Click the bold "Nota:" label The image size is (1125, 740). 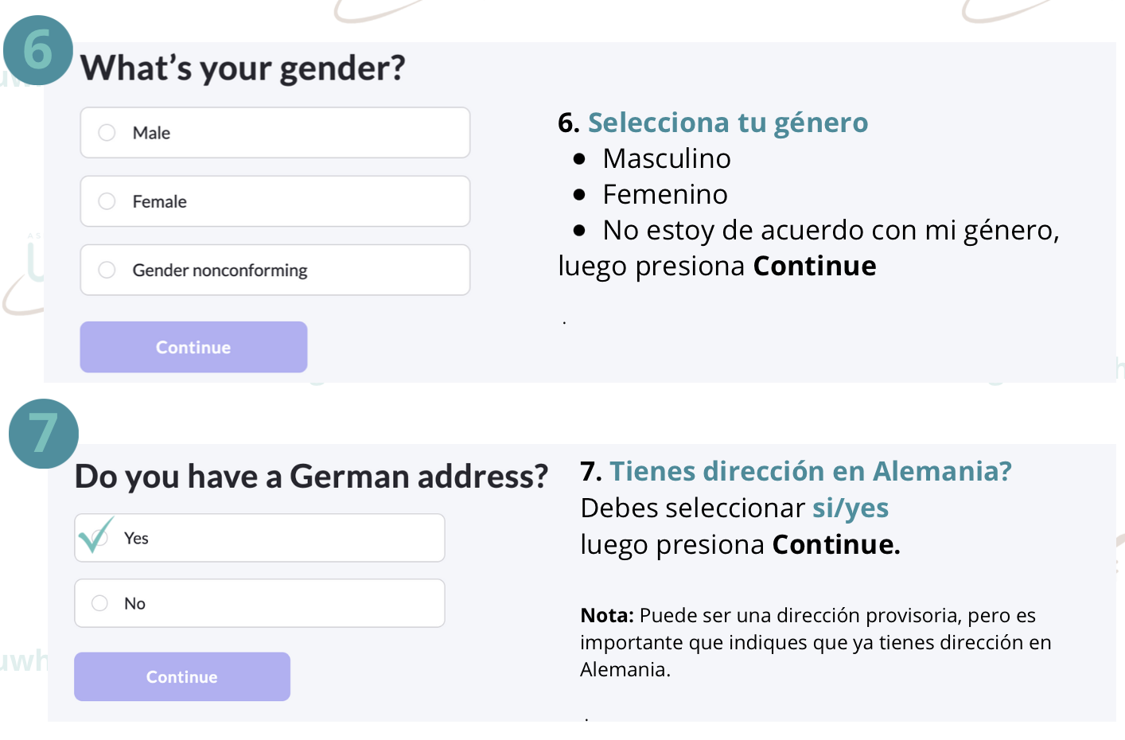(x=606, y=615)
